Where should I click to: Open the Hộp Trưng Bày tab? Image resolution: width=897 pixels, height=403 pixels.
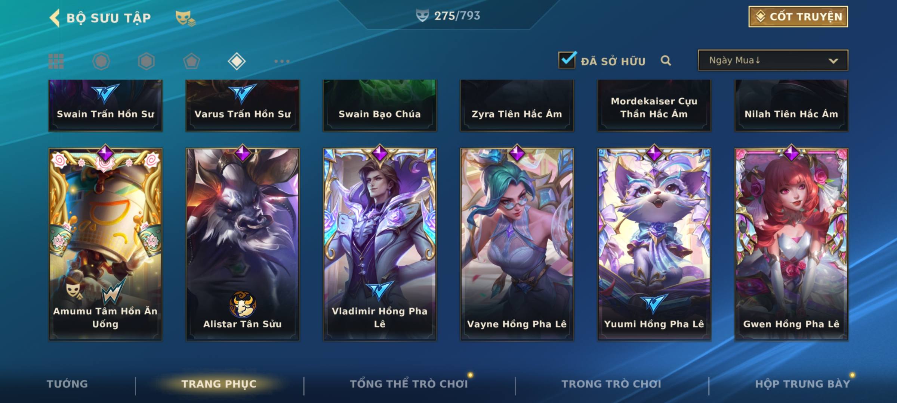[x=802, y=384]
